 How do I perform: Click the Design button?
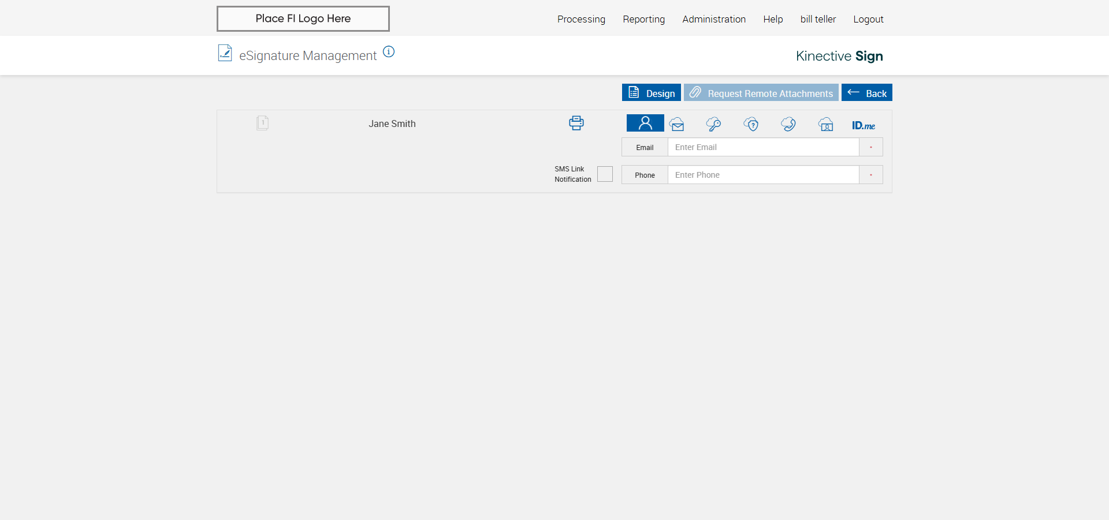point(652,92)
